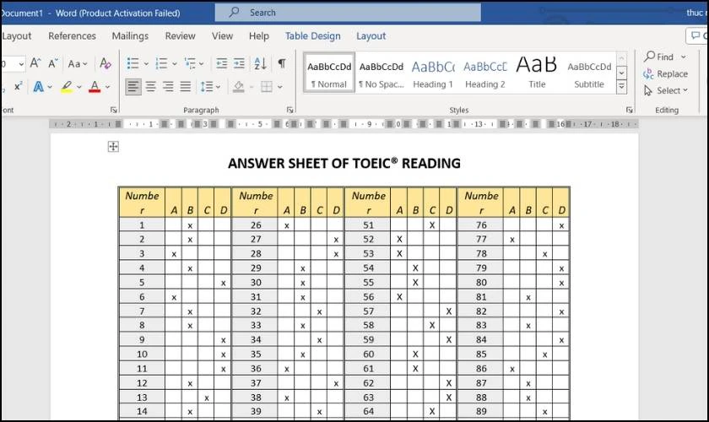The width and height of the screenshot is (709, 422).
Task: Click the Search box in the title bar
Action: [347, 13]
